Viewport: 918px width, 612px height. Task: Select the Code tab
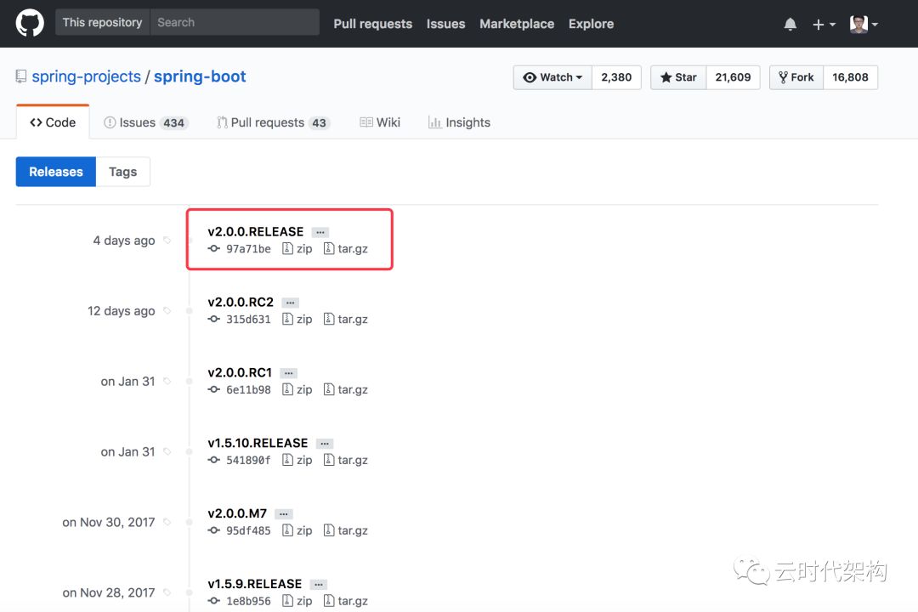[x=53, y=122]
